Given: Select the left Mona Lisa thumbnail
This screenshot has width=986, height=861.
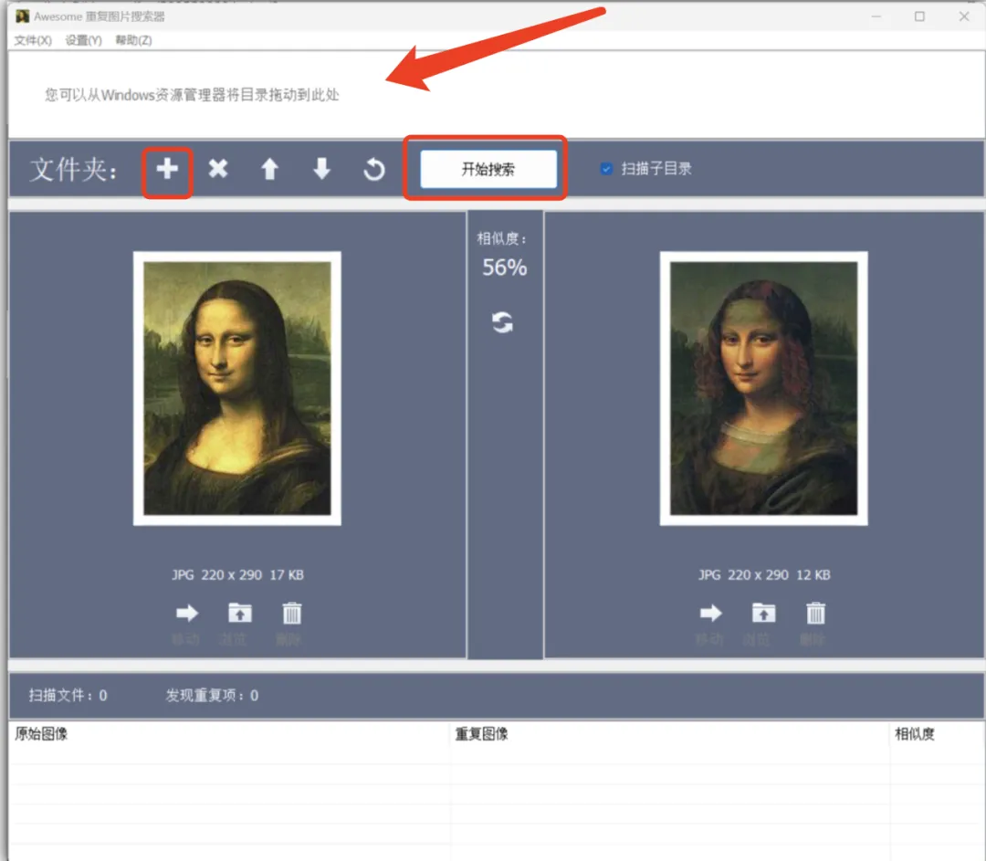Looking at the screenshot, I should [x=237, y=388].
